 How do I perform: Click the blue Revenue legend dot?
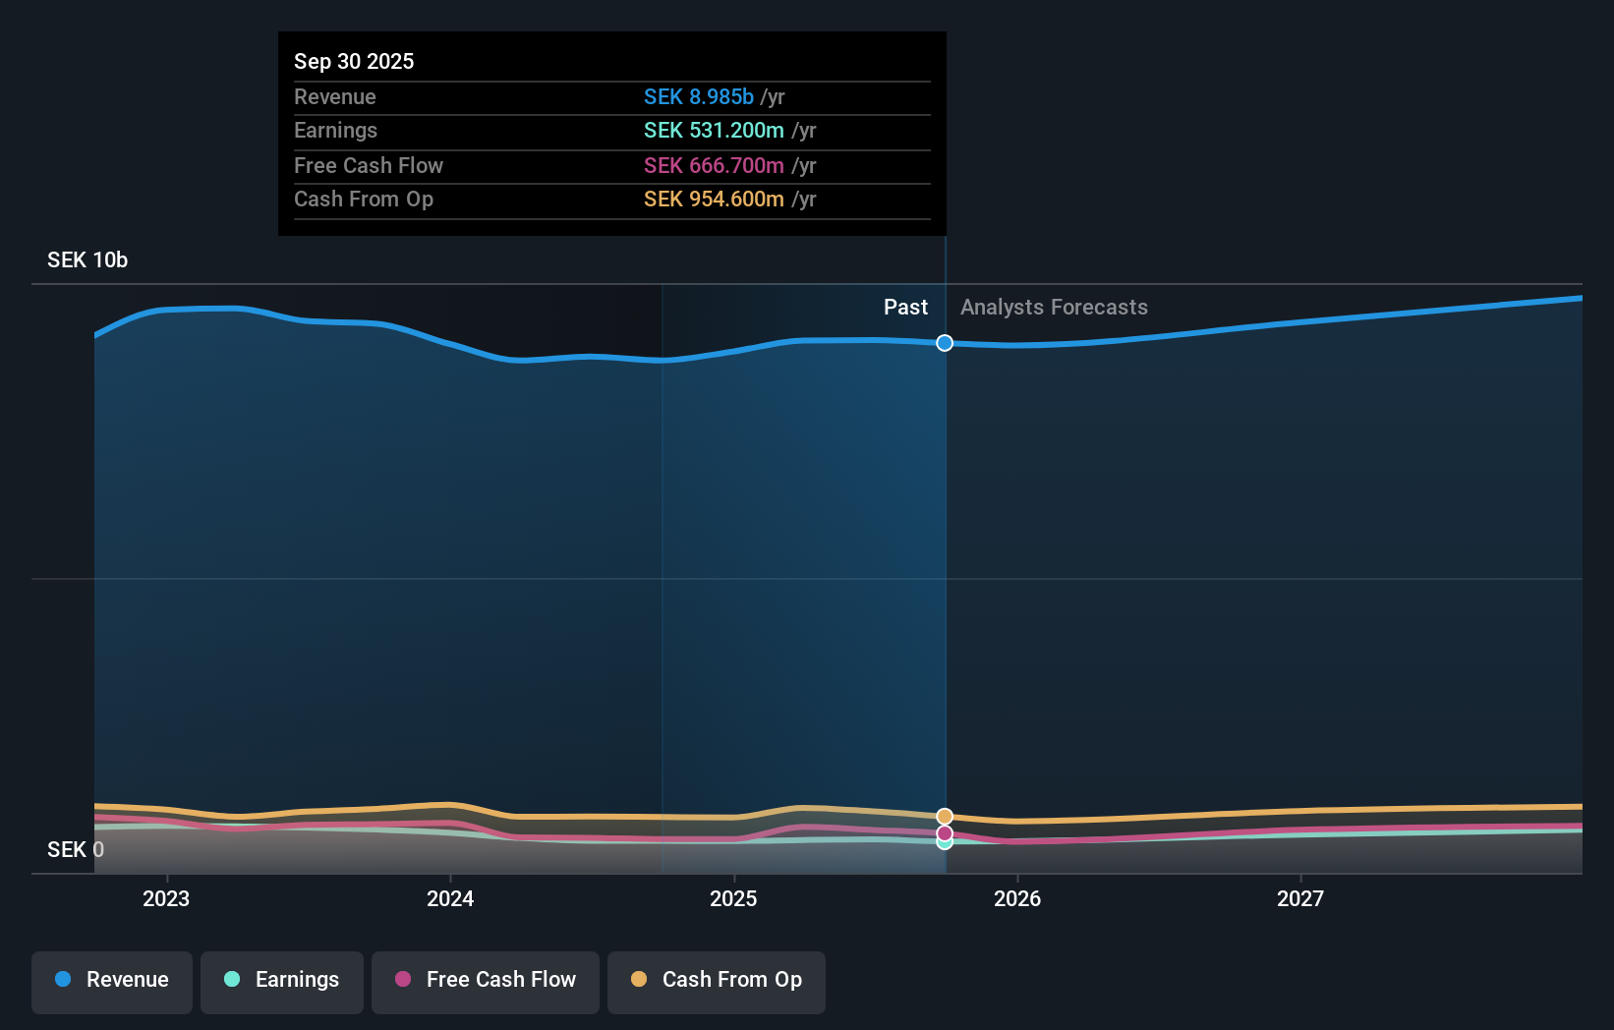point(61,980)
